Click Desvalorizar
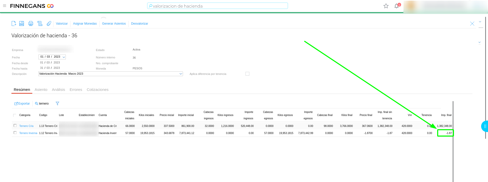Screen dimensions: 488x182 click(140, 24)
